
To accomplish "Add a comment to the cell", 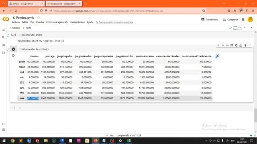I will [x=232, y=45].
